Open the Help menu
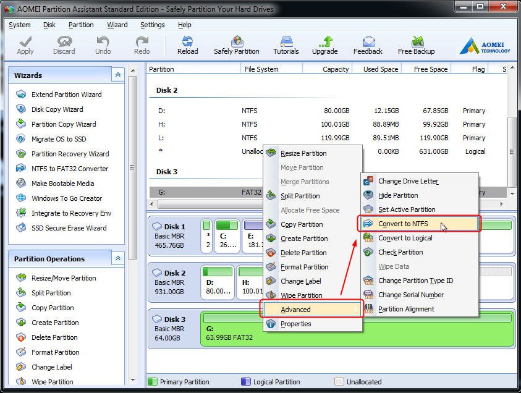The width and height of the screenshot is (521, 393). click(x=184, y=25)
